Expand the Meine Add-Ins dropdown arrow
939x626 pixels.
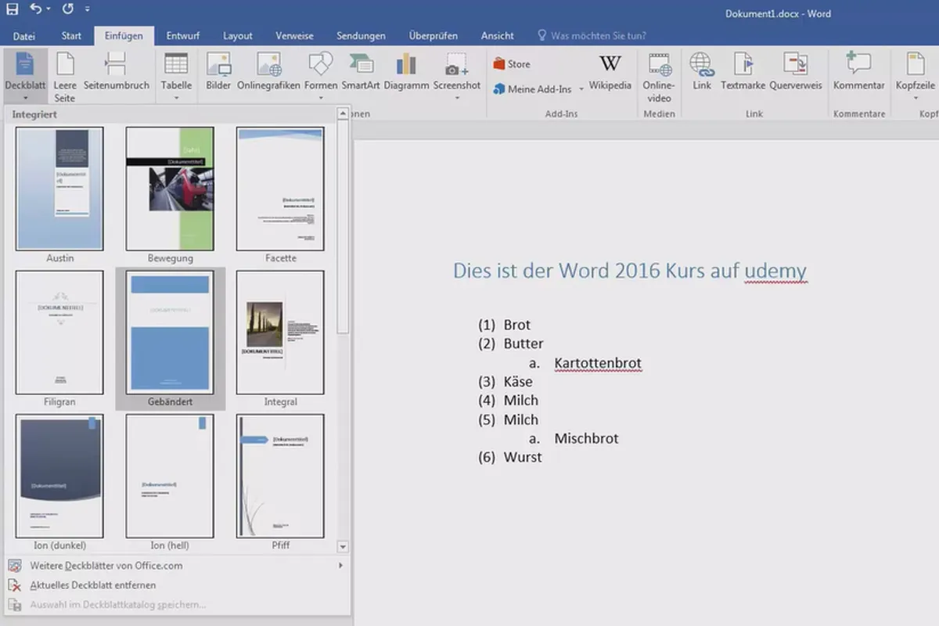[581, 89]
